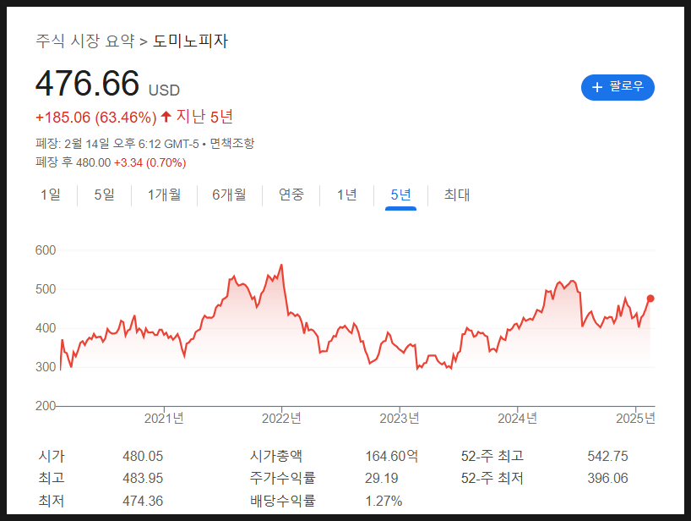This screenshot has height=521, width=691.
Task: Click the 2021년 axis label
Action: 164,418
